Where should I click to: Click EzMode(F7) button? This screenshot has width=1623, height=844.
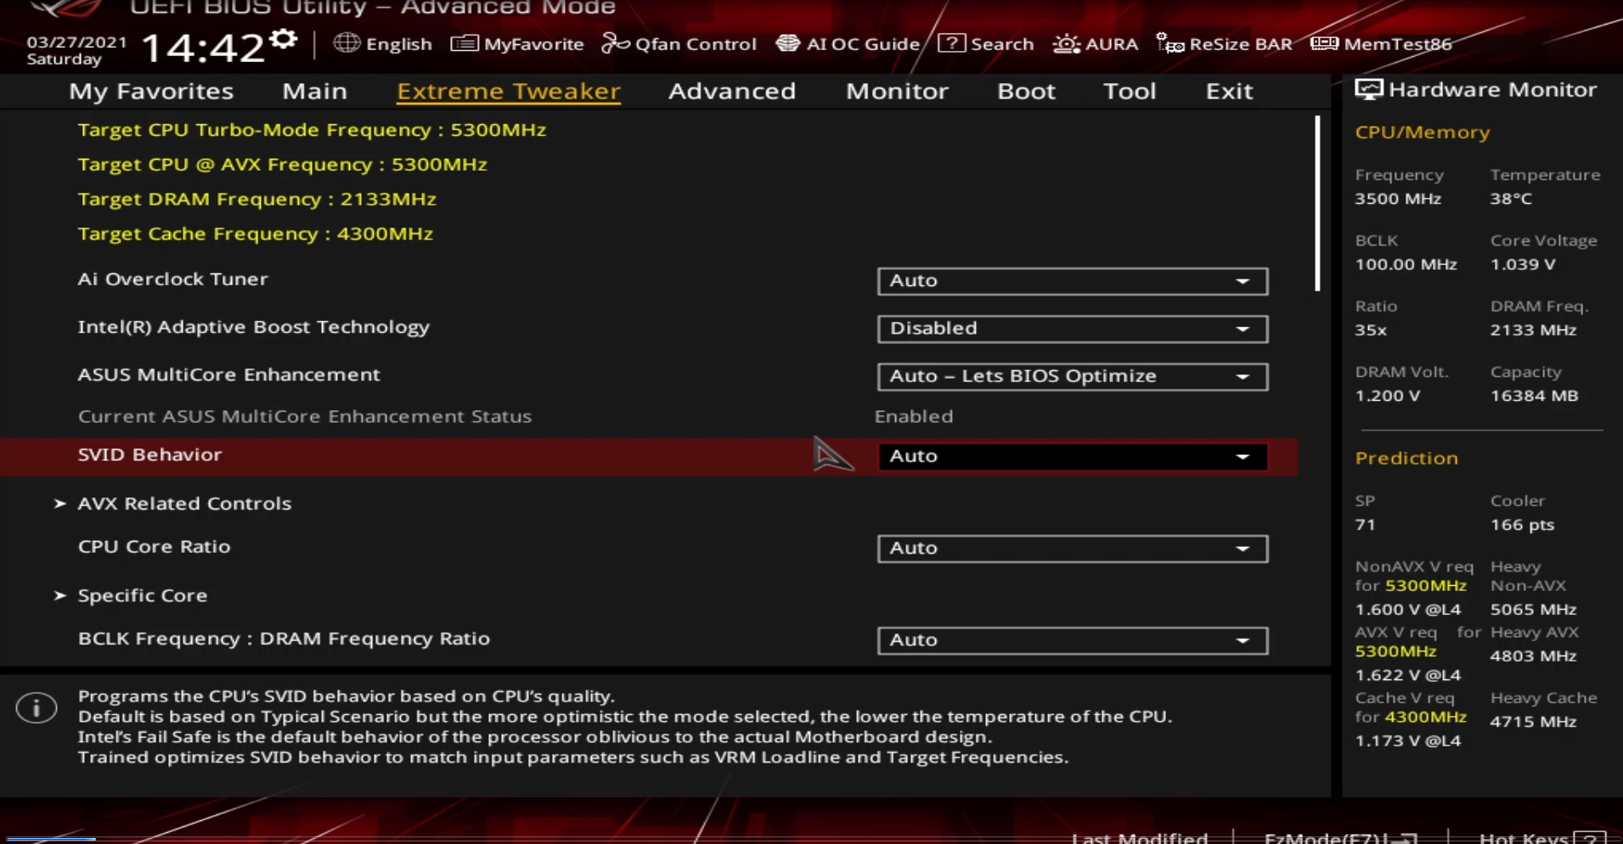pos(1339,836)
